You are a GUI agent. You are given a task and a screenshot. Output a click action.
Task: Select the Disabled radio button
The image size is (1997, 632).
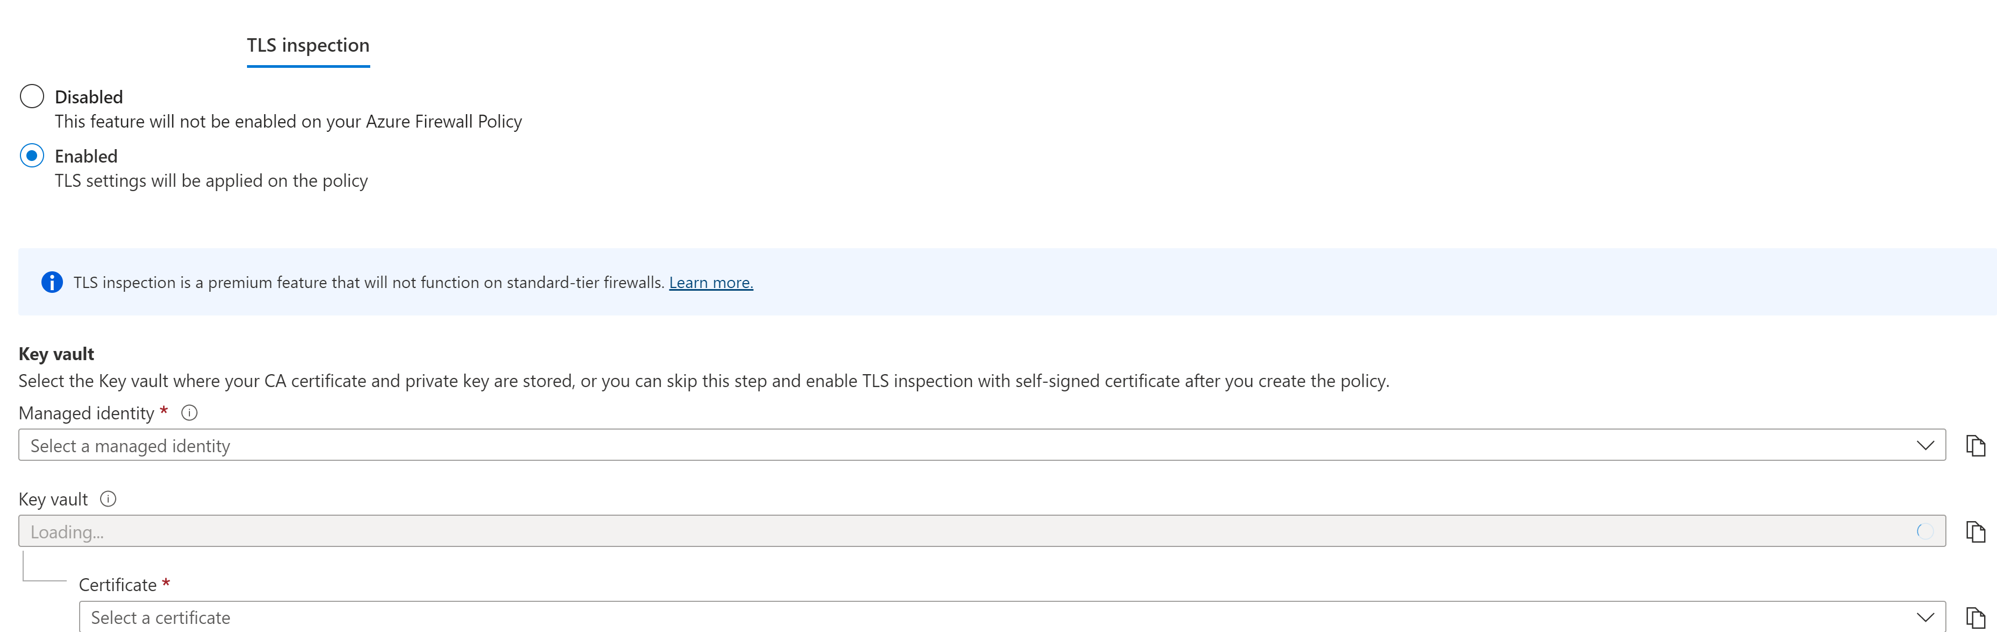[x=32, y=96]
